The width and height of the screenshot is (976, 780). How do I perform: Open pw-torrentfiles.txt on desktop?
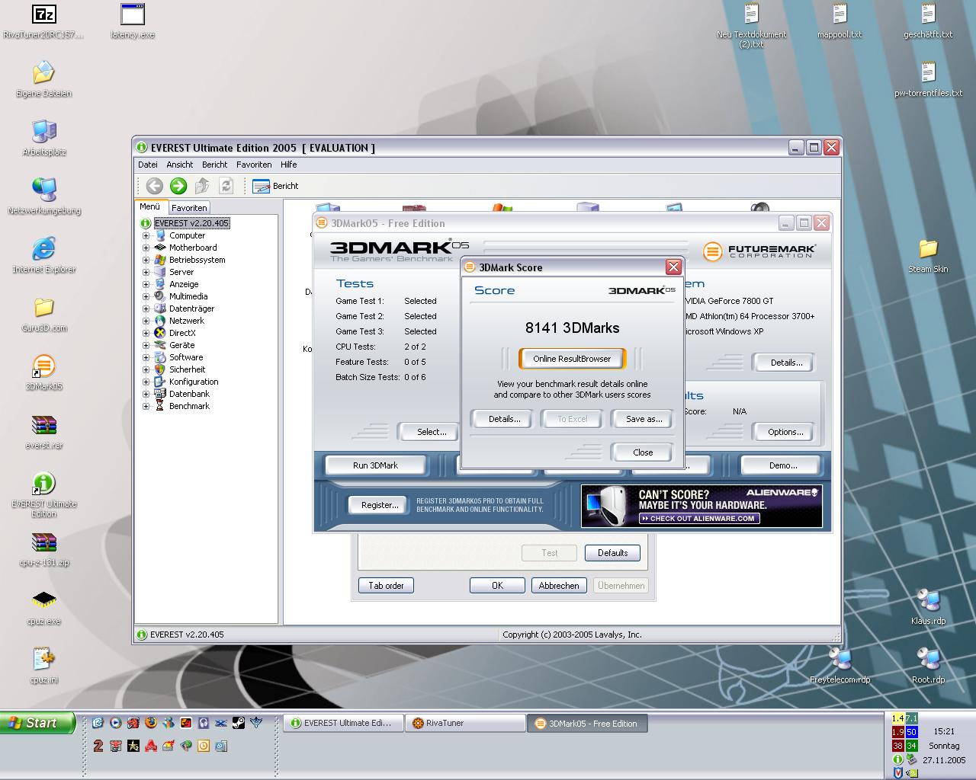[x=928, y=79]
